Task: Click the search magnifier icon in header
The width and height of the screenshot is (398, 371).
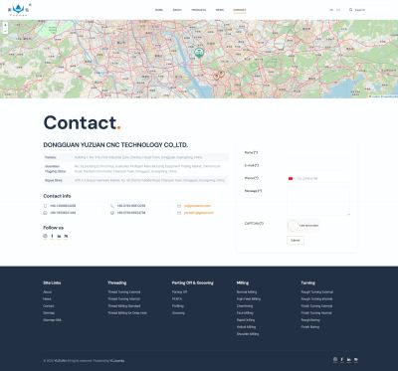Action: point(350,10)
